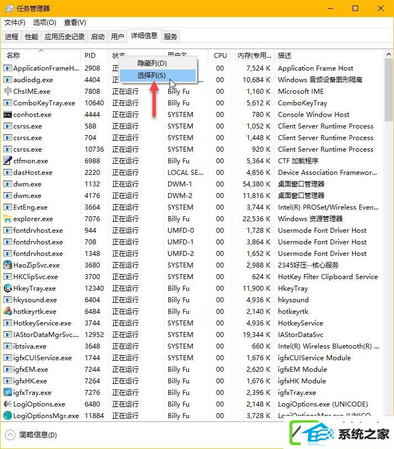The height and width of the screenshot is (449, 394).
Task: Switch to the 服务 tab
Action: (170, 36)
